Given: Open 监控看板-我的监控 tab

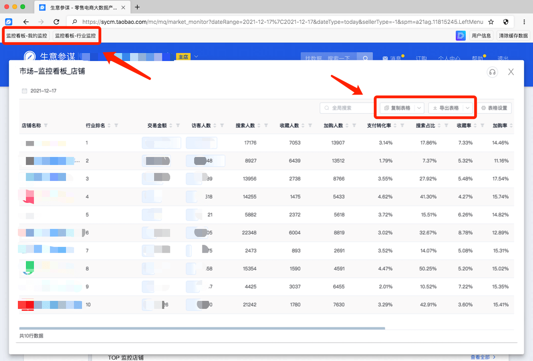Looking at the screenshot, I should pos(27,35).
